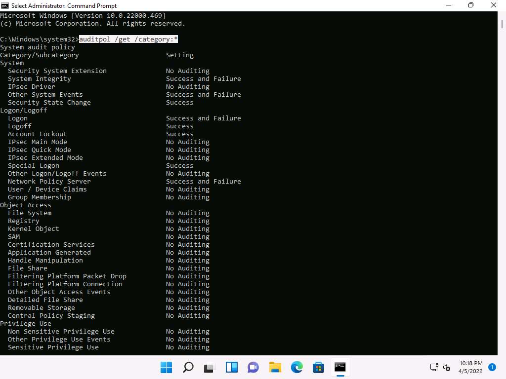Viewport: 506px width, 379px height.
Task: Click the muted volume tray icon
Action: [x=447, y=367]
